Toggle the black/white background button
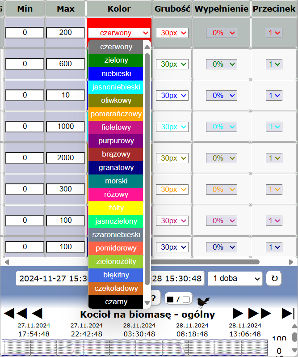The width and height of the screenshot is (298, 357). [178, 299]
